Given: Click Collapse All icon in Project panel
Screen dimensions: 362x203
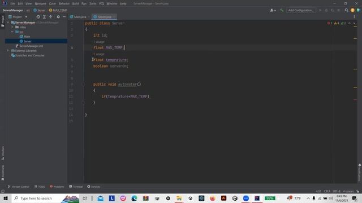Looking at the screenshot, I should coord(50,17).
